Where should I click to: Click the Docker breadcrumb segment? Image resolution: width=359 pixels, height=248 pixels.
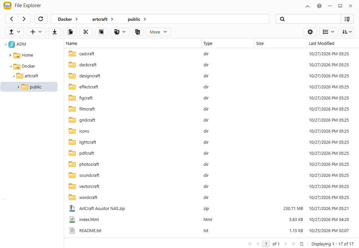coord(65,19)
